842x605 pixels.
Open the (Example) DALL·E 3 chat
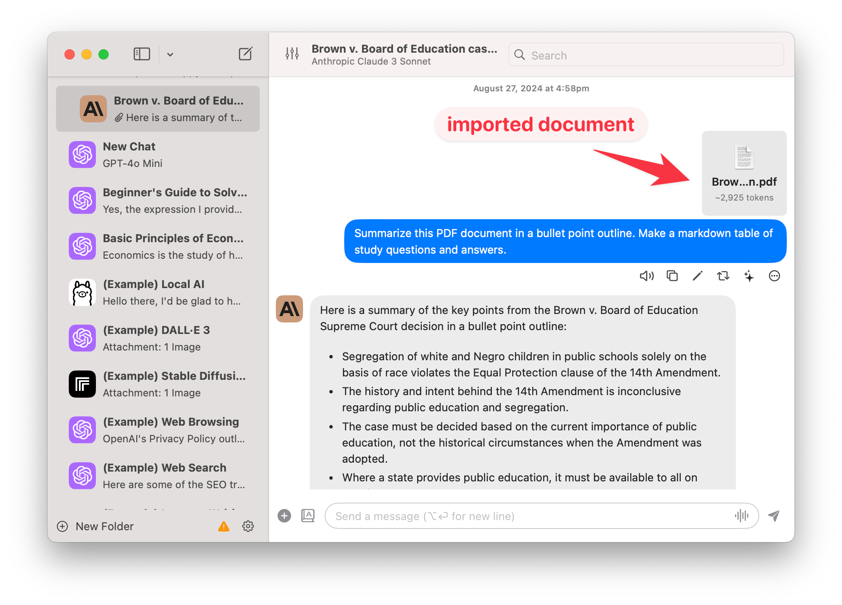(158, 338)
